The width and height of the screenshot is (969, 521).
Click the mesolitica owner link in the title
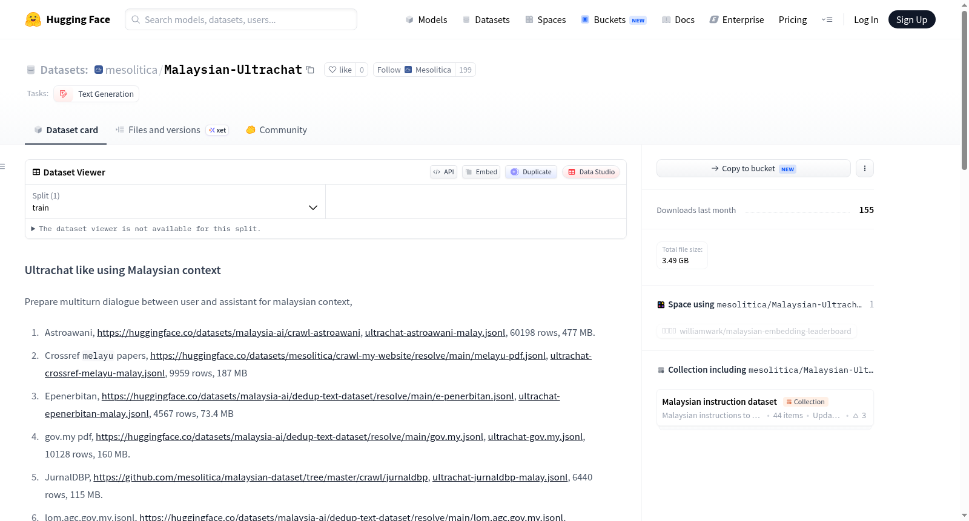click(131, 70)
